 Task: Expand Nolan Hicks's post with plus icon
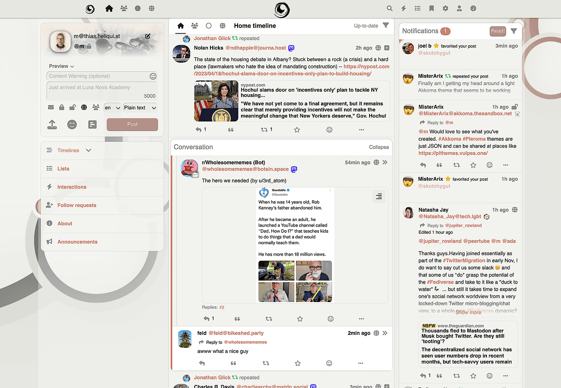coord(387,48)
